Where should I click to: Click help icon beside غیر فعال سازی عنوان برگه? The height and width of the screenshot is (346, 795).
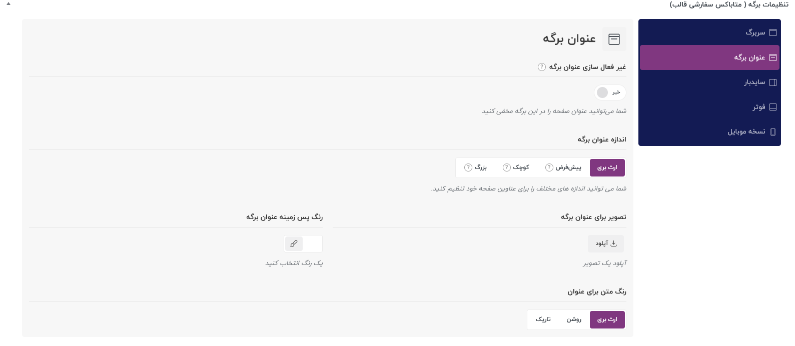(542, 67)
